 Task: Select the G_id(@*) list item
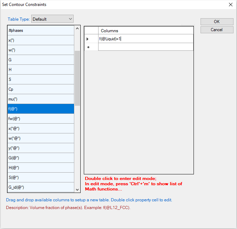(x=41, y=187)
